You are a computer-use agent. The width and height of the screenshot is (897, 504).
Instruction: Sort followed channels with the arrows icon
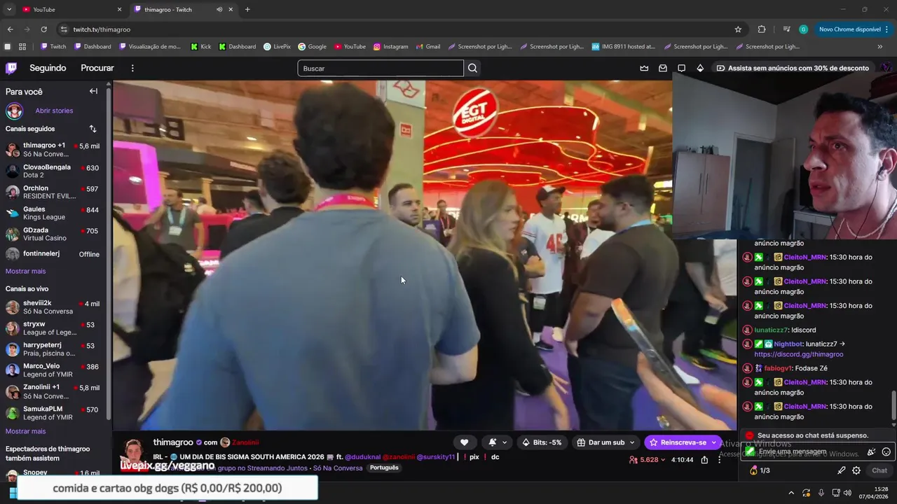(93, 129)
